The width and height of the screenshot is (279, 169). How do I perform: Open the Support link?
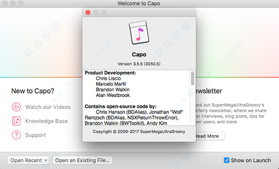[x=36, y=135]
